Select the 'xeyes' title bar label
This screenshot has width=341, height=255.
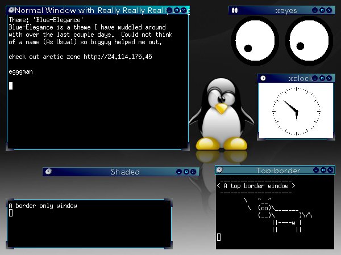pos(286,11)
